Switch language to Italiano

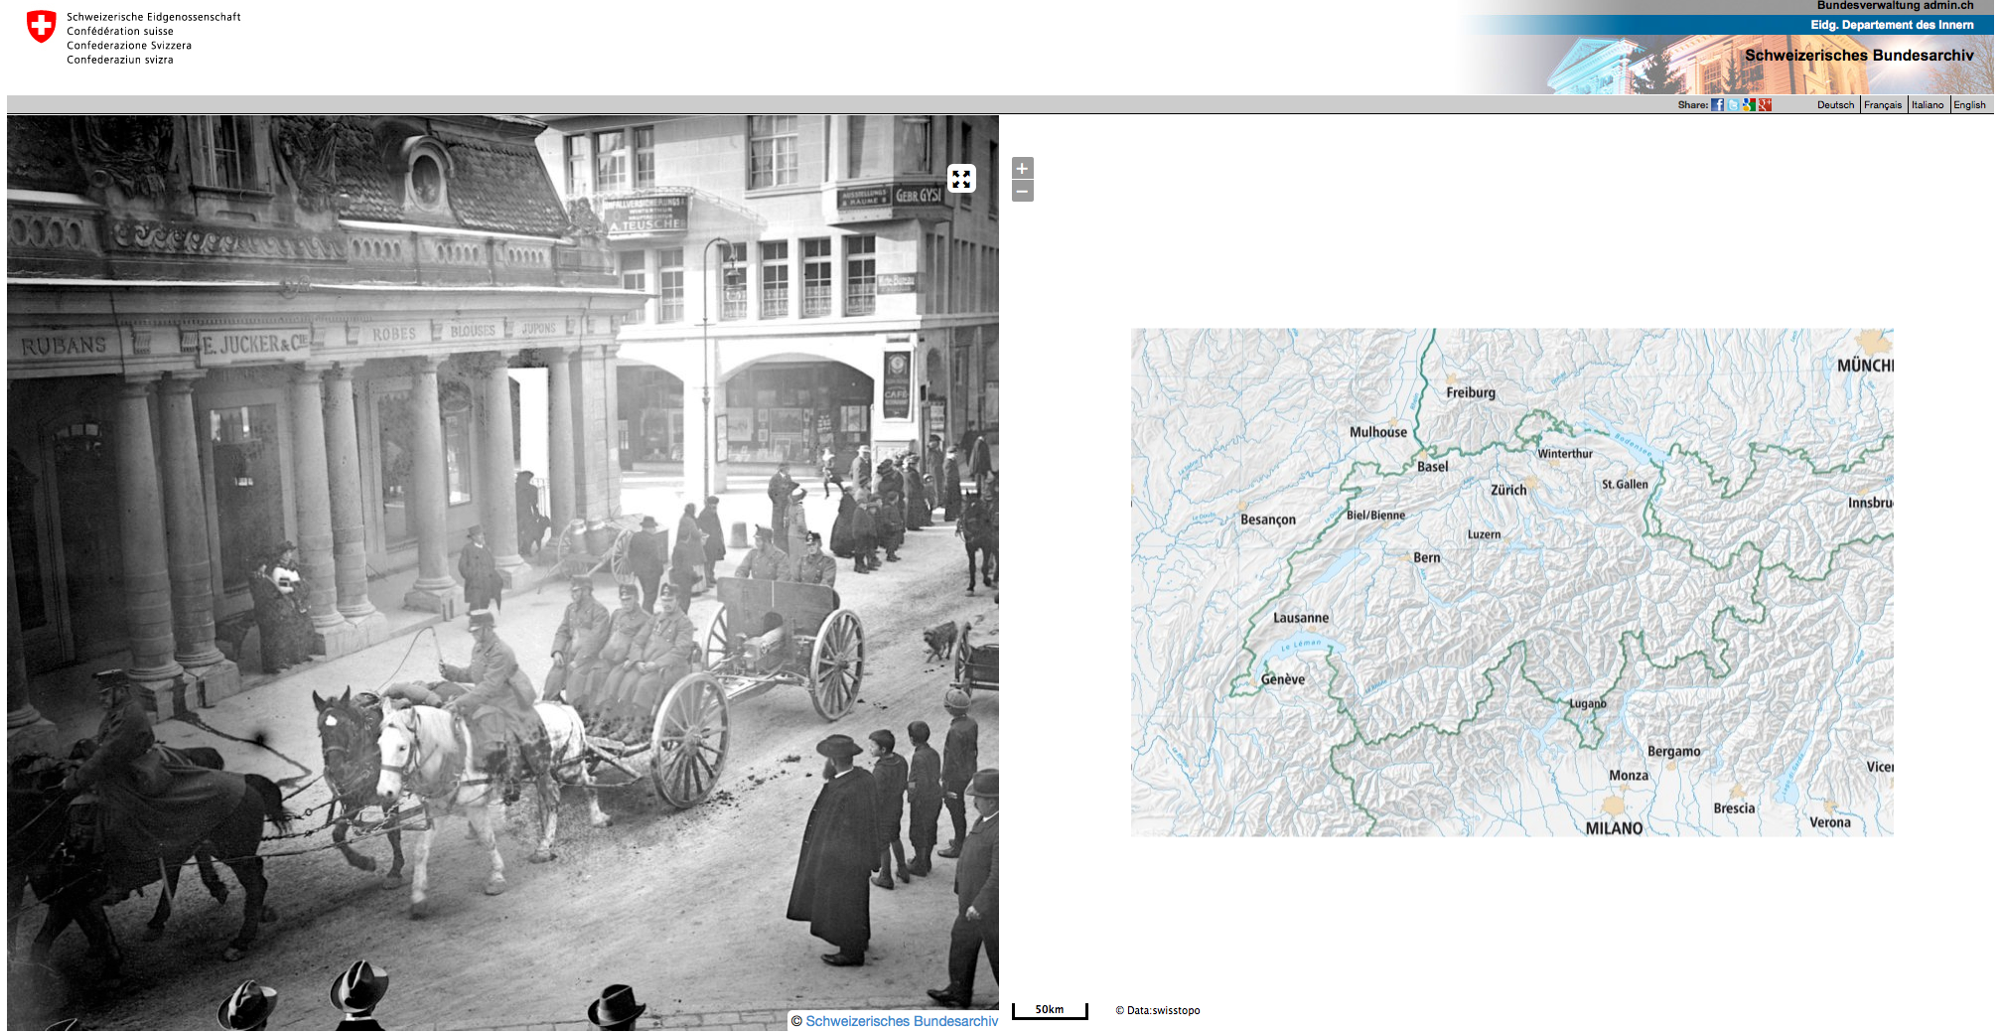(x=1927, y=105)
